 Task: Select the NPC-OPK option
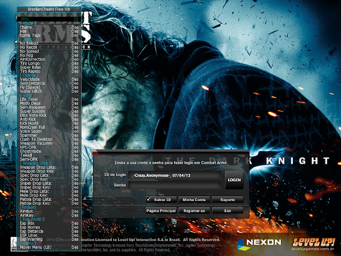pyautogui.click(x=49, y=147)
